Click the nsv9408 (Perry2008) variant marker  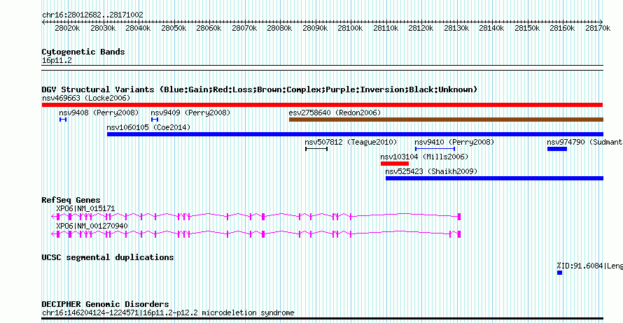pyautogui.click(x=63, y=120)
